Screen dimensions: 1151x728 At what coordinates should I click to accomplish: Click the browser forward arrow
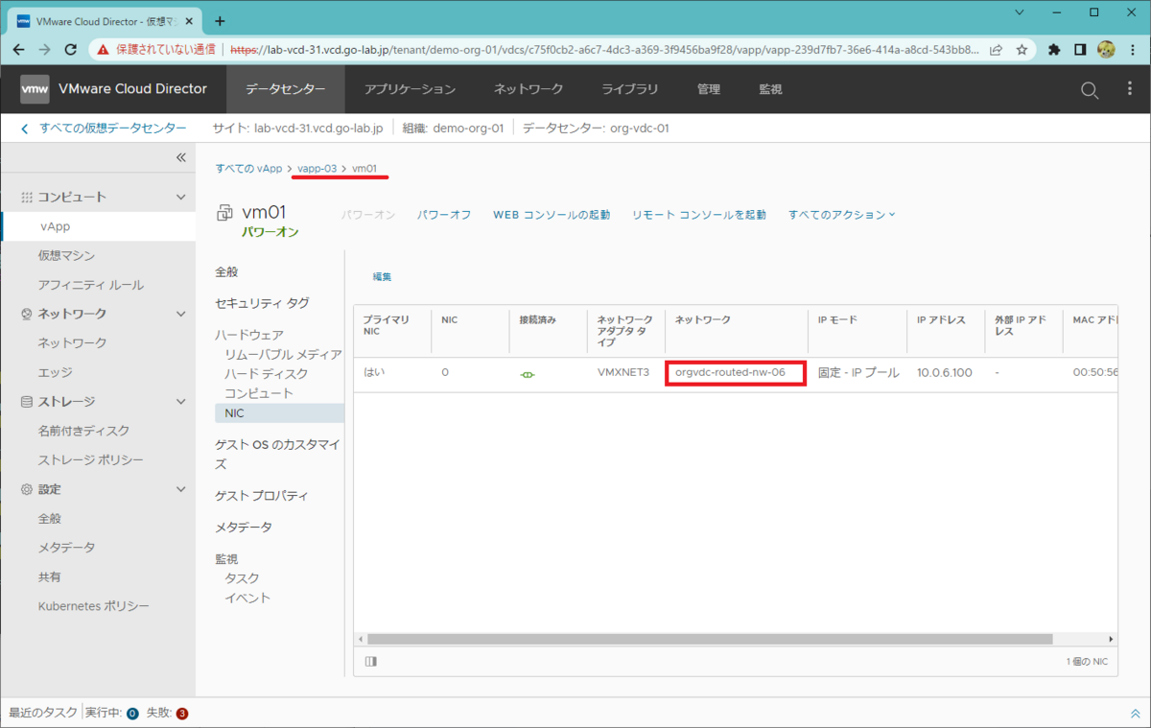[x=45, y=49]
